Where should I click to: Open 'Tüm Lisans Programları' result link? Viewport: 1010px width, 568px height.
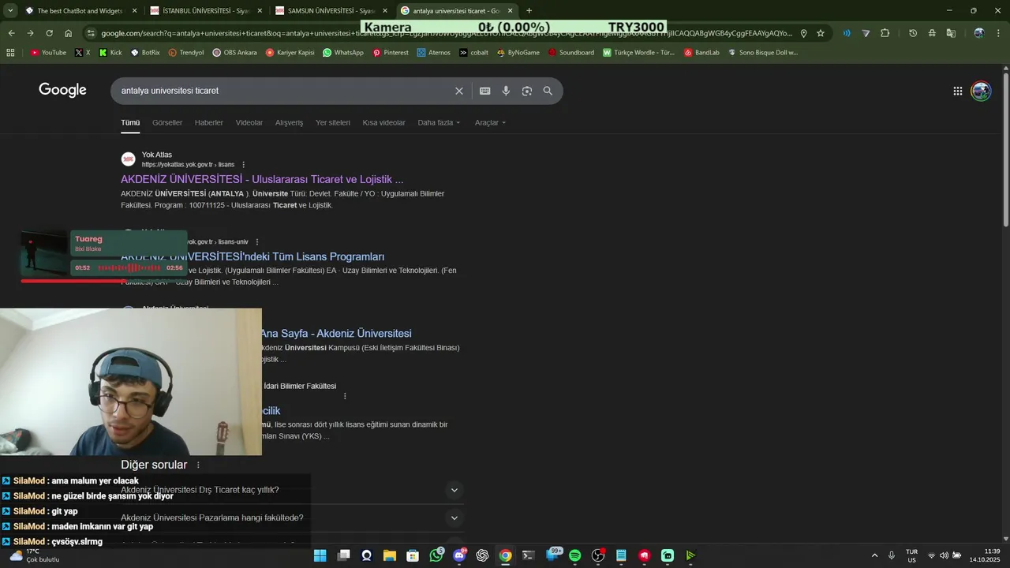252,256
